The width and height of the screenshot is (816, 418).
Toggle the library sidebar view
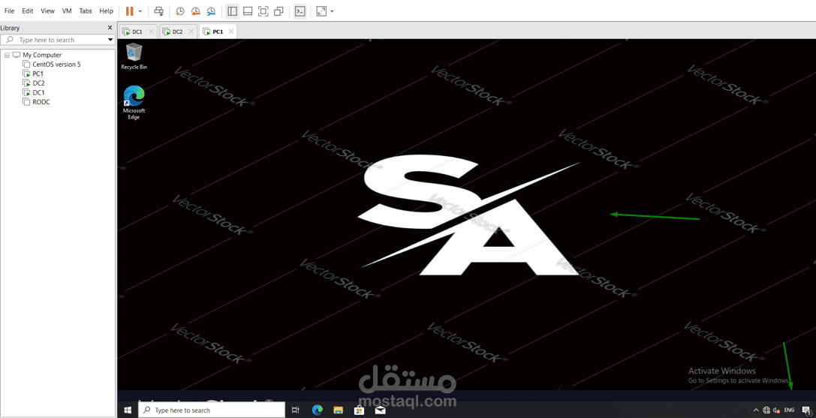pyautogui.click(x=233, y=11)
